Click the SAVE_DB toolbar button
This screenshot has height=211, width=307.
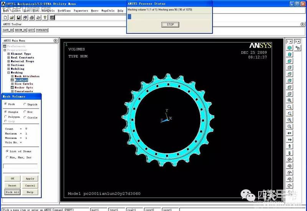click(x=8, y=30)
